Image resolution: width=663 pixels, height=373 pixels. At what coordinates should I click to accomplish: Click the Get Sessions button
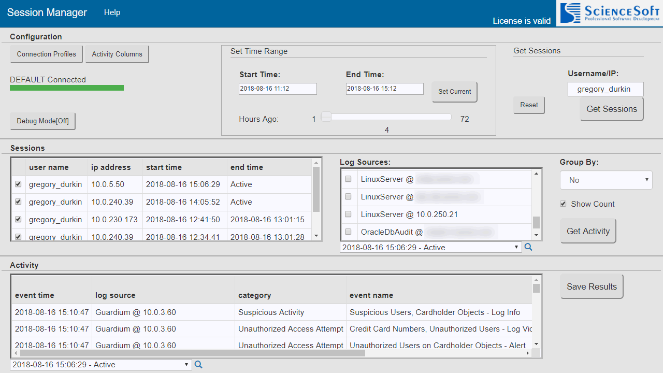click(611, 109)
